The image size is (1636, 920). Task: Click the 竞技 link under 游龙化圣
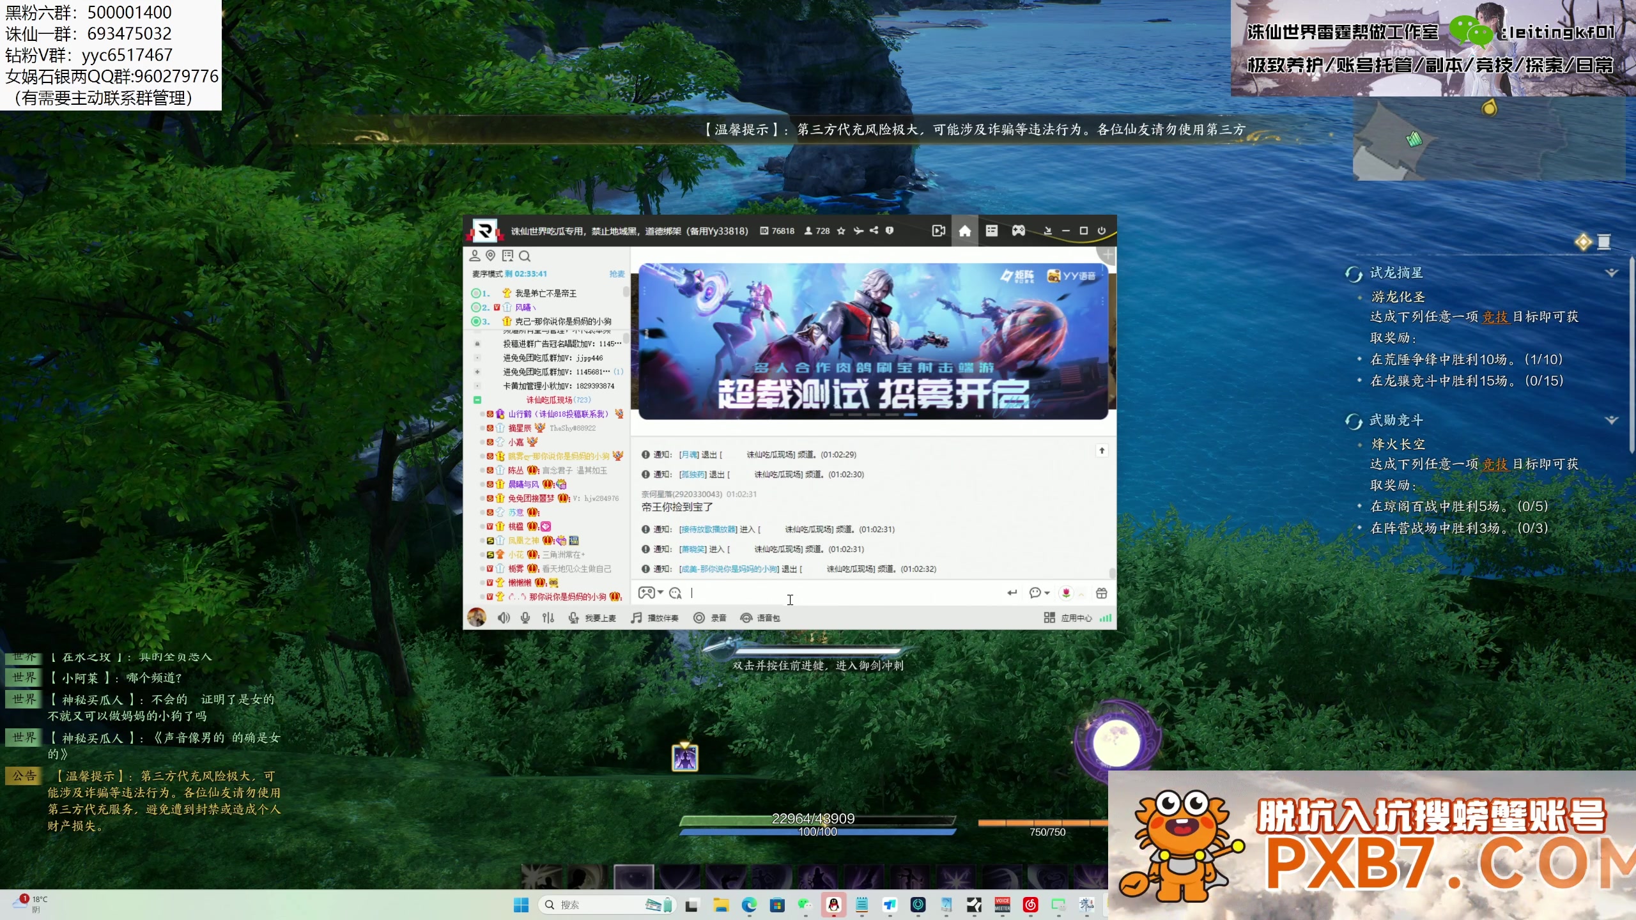pyautogui.click(x=1495, y=317)
